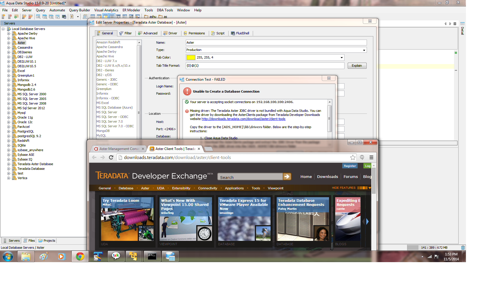Image resolution: width=477 pixels, height=293 pixels.
Task: Close the Aster Client Tools browser tab
Action: click(199, 149)
